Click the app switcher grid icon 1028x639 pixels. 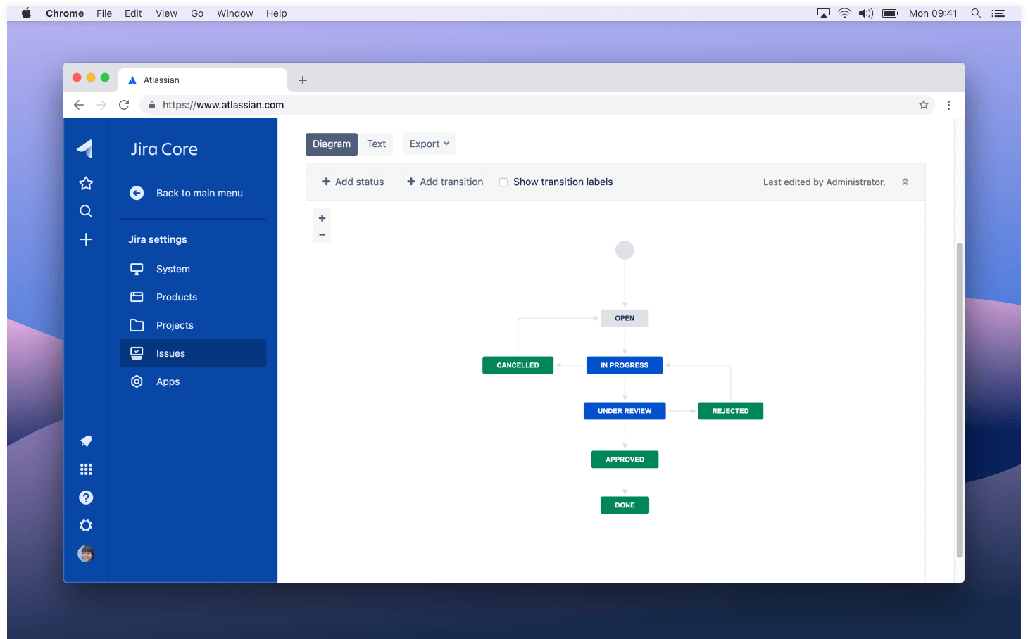pyautogui.click(x=85, y=469)
